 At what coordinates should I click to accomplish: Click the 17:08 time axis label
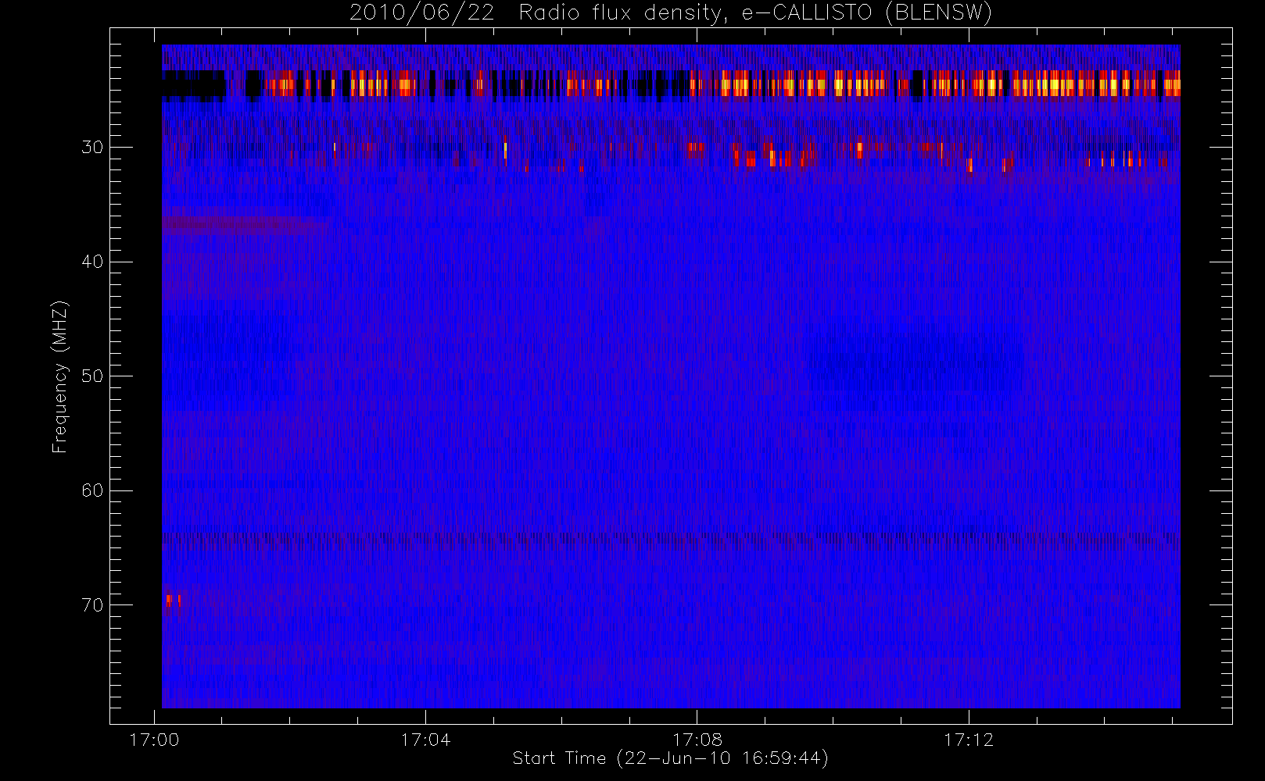tap(697, 740)
